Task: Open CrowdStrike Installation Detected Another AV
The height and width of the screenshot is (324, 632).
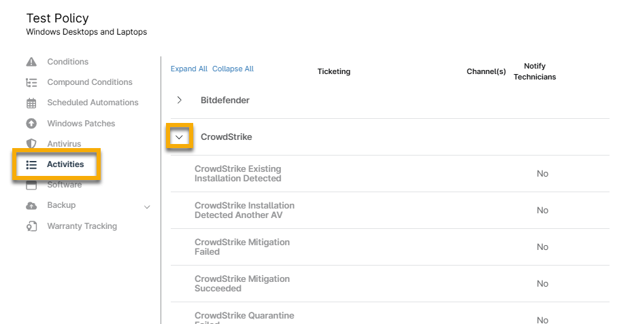Action: click(x=244, y=210)
